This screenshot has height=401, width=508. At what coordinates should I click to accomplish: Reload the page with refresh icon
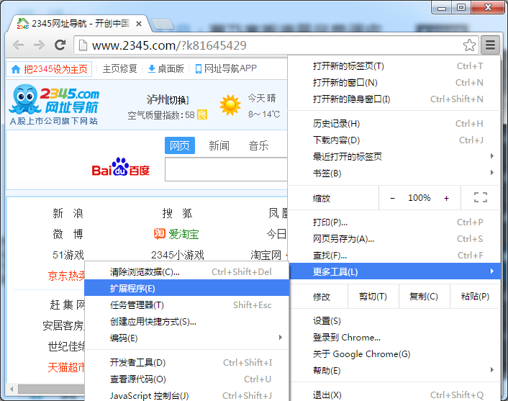[60, 45]
